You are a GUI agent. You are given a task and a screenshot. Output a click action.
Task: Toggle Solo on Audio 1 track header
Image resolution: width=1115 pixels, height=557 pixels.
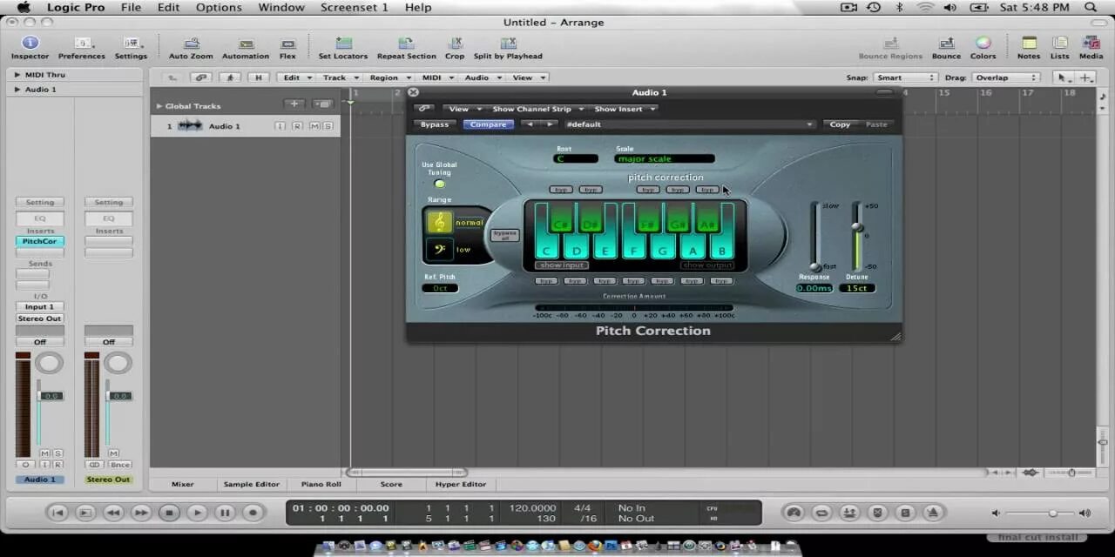[x=328, y=126]
